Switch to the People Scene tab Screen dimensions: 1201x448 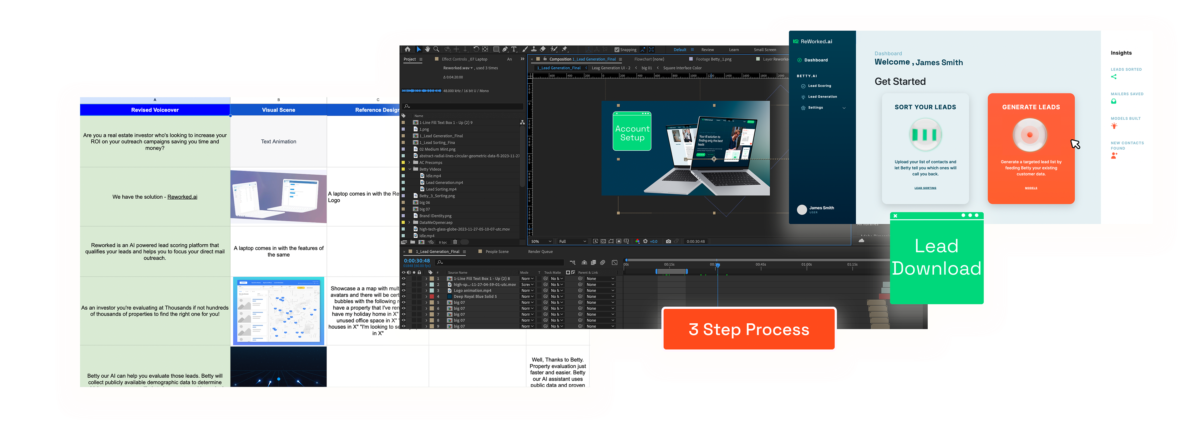click(497, 251)
